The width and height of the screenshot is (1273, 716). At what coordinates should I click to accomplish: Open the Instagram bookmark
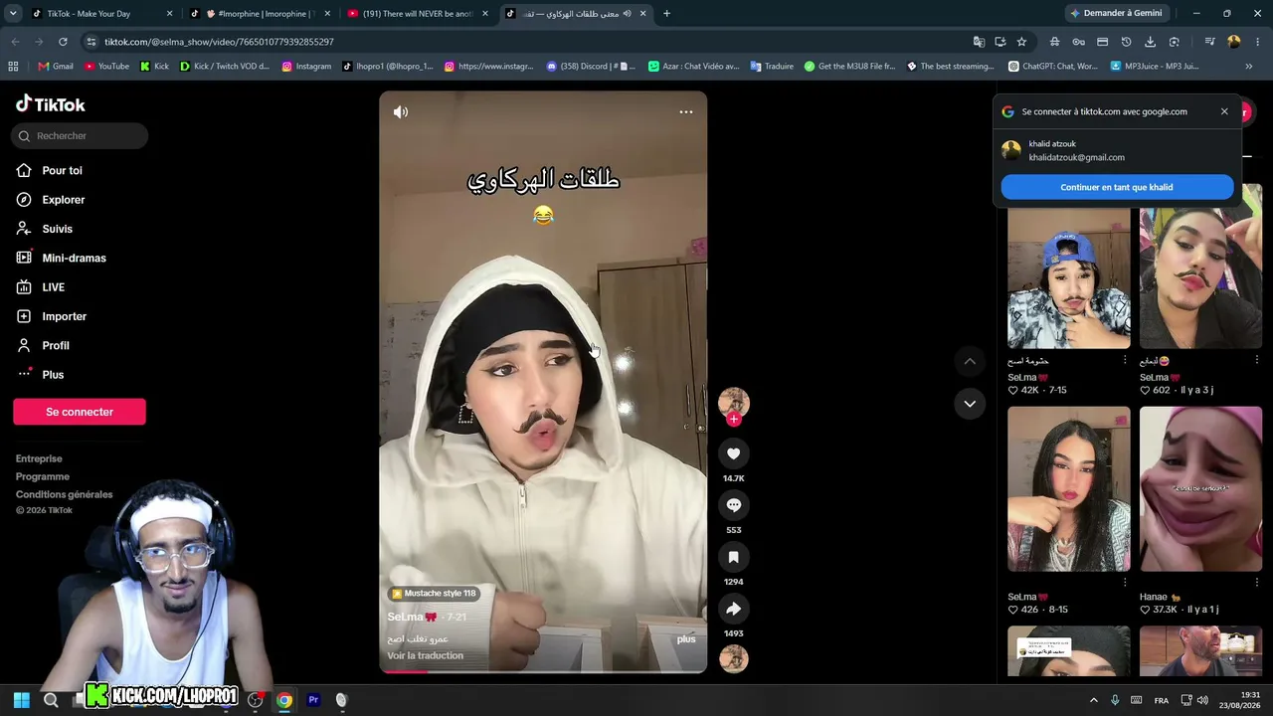coord(306,67)
